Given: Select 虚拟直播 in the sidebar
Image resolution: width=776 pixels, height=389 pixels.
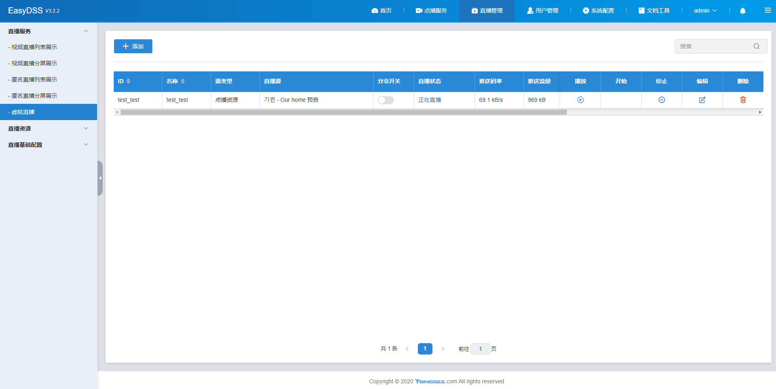Looking at the screenshot, I should (48, 112).
